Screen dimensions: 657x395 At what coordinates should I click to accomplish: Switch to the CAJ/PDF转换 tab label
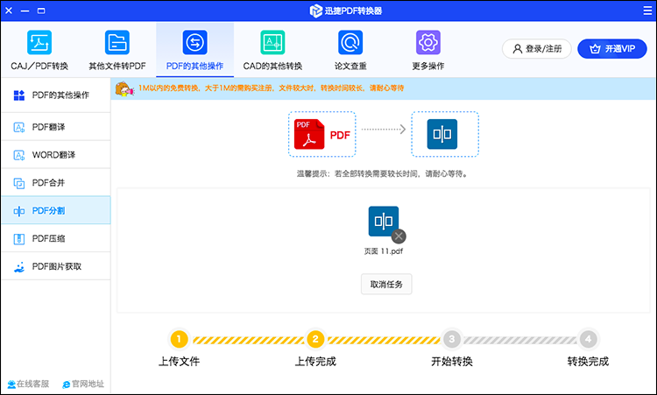39,67
